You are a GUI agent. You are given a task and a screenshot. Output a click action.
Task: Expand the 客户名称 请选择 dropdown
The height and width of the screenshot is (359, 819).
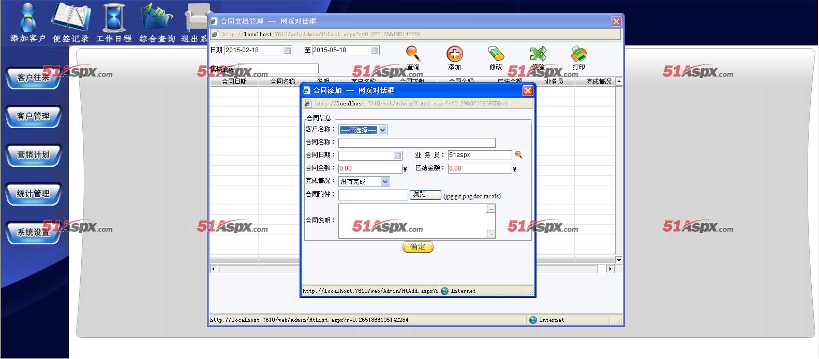click(x=383, y=130)
